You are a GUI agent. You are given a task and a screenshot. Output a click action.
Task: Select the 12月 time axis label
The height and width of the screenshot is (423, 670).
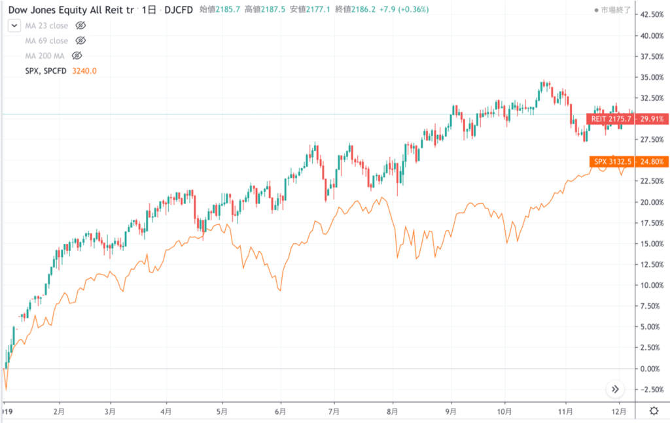click(619, 411)
